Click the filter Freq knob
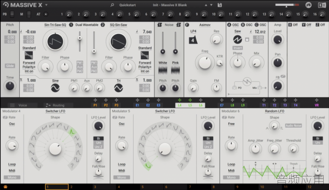 (205, 63)
